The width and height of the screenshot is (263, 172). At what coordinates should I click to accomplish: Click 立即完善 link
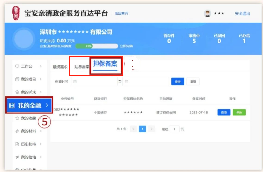pyautogui.click(x=126, y=46)
